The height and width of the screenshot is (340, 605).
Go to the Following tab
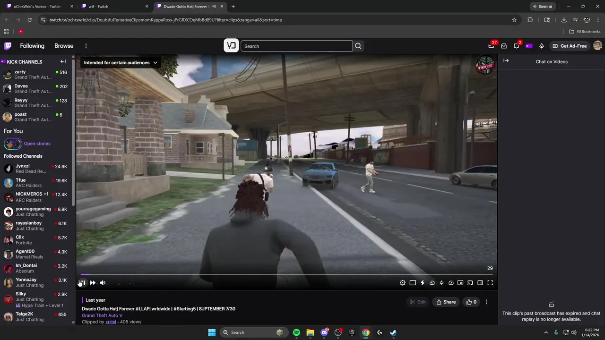point(32,46)
